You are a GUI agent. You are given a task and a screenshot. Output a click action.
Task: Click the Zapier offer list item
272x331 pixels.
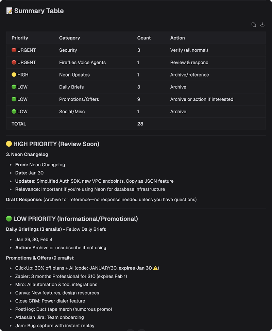coord(71,276)
